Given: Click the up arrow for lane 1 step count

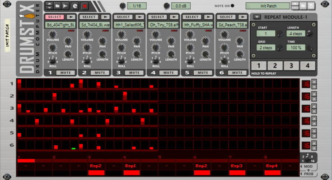Looking at the screenshot, I should click(x=314, y=82).
